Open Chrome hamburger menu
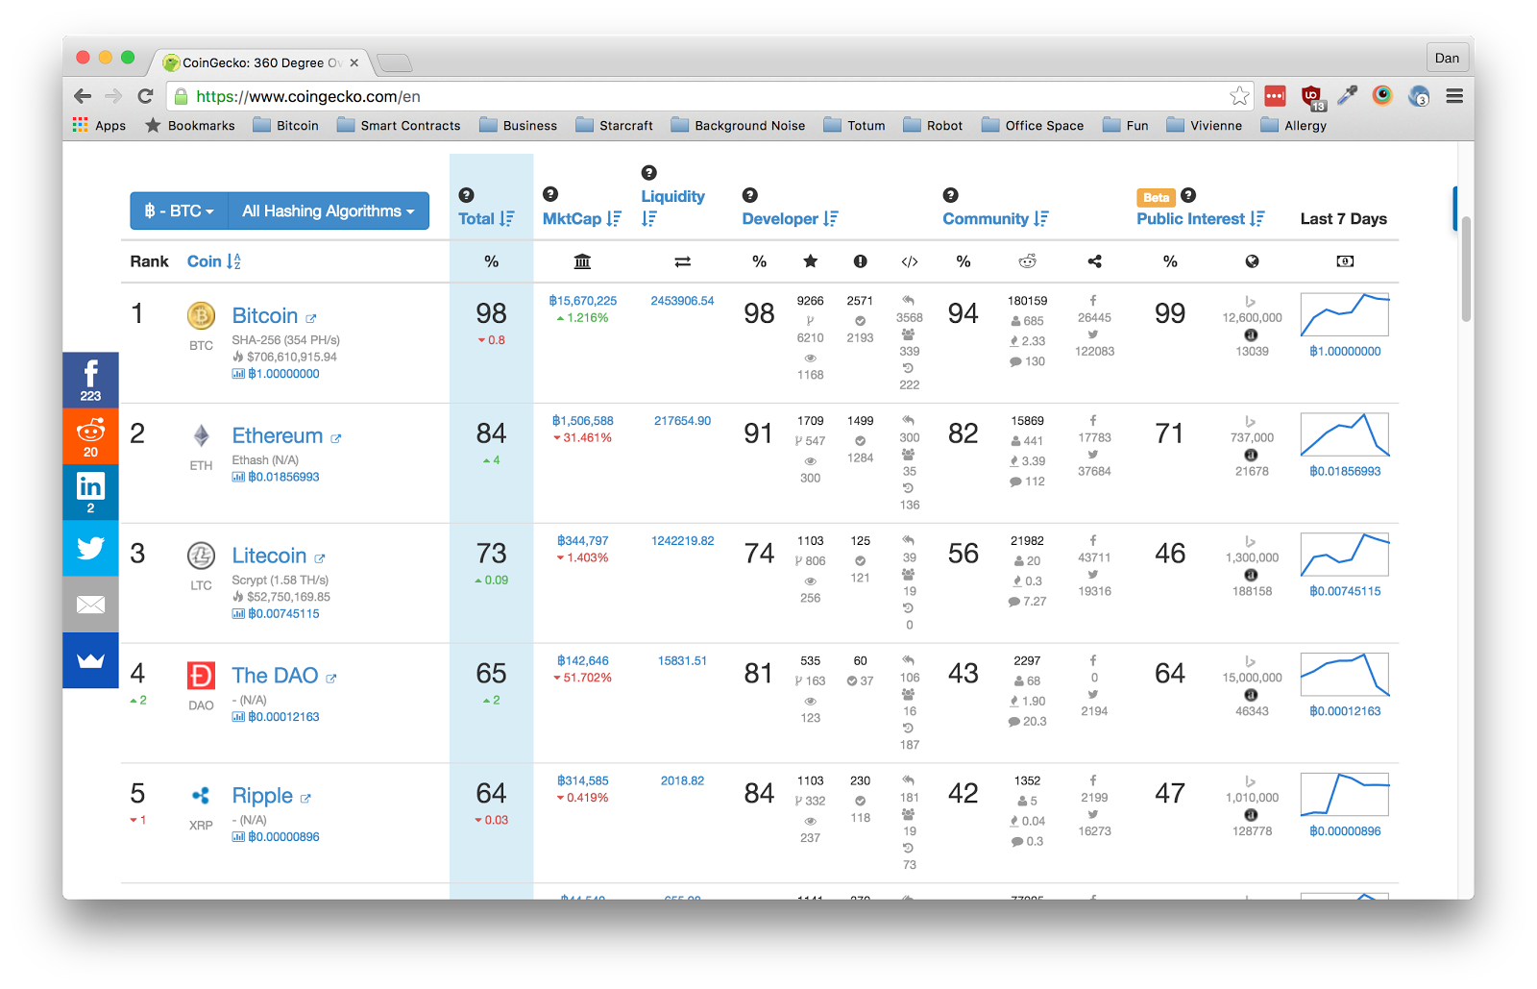 1454,96
